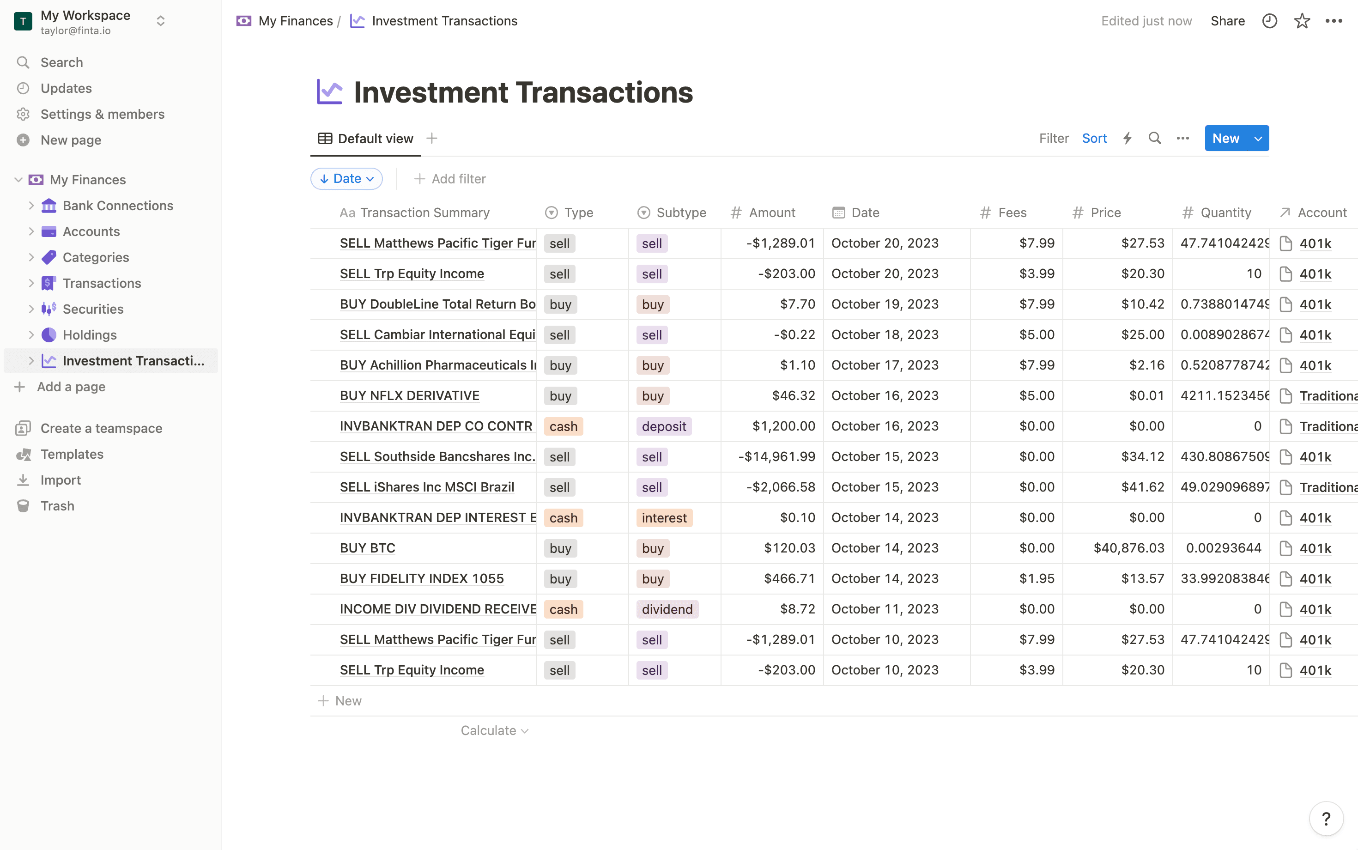Open the Templates gallery
The width and height of the screenshot is (1358, 850).
pos(72,454)
